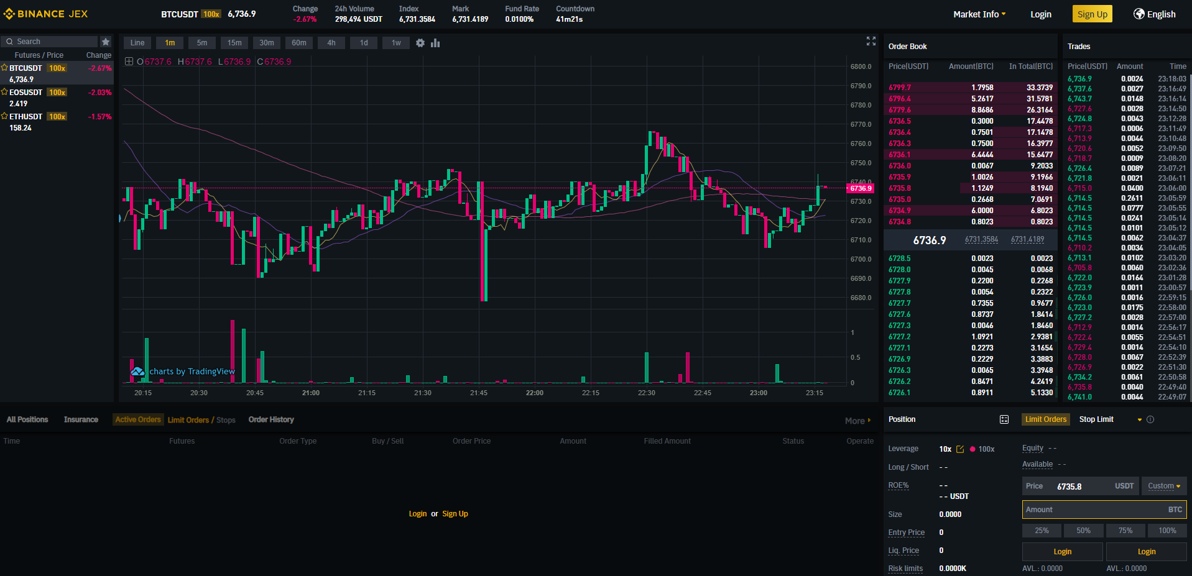Edit leverage with the pencil icon

(960, 449)
